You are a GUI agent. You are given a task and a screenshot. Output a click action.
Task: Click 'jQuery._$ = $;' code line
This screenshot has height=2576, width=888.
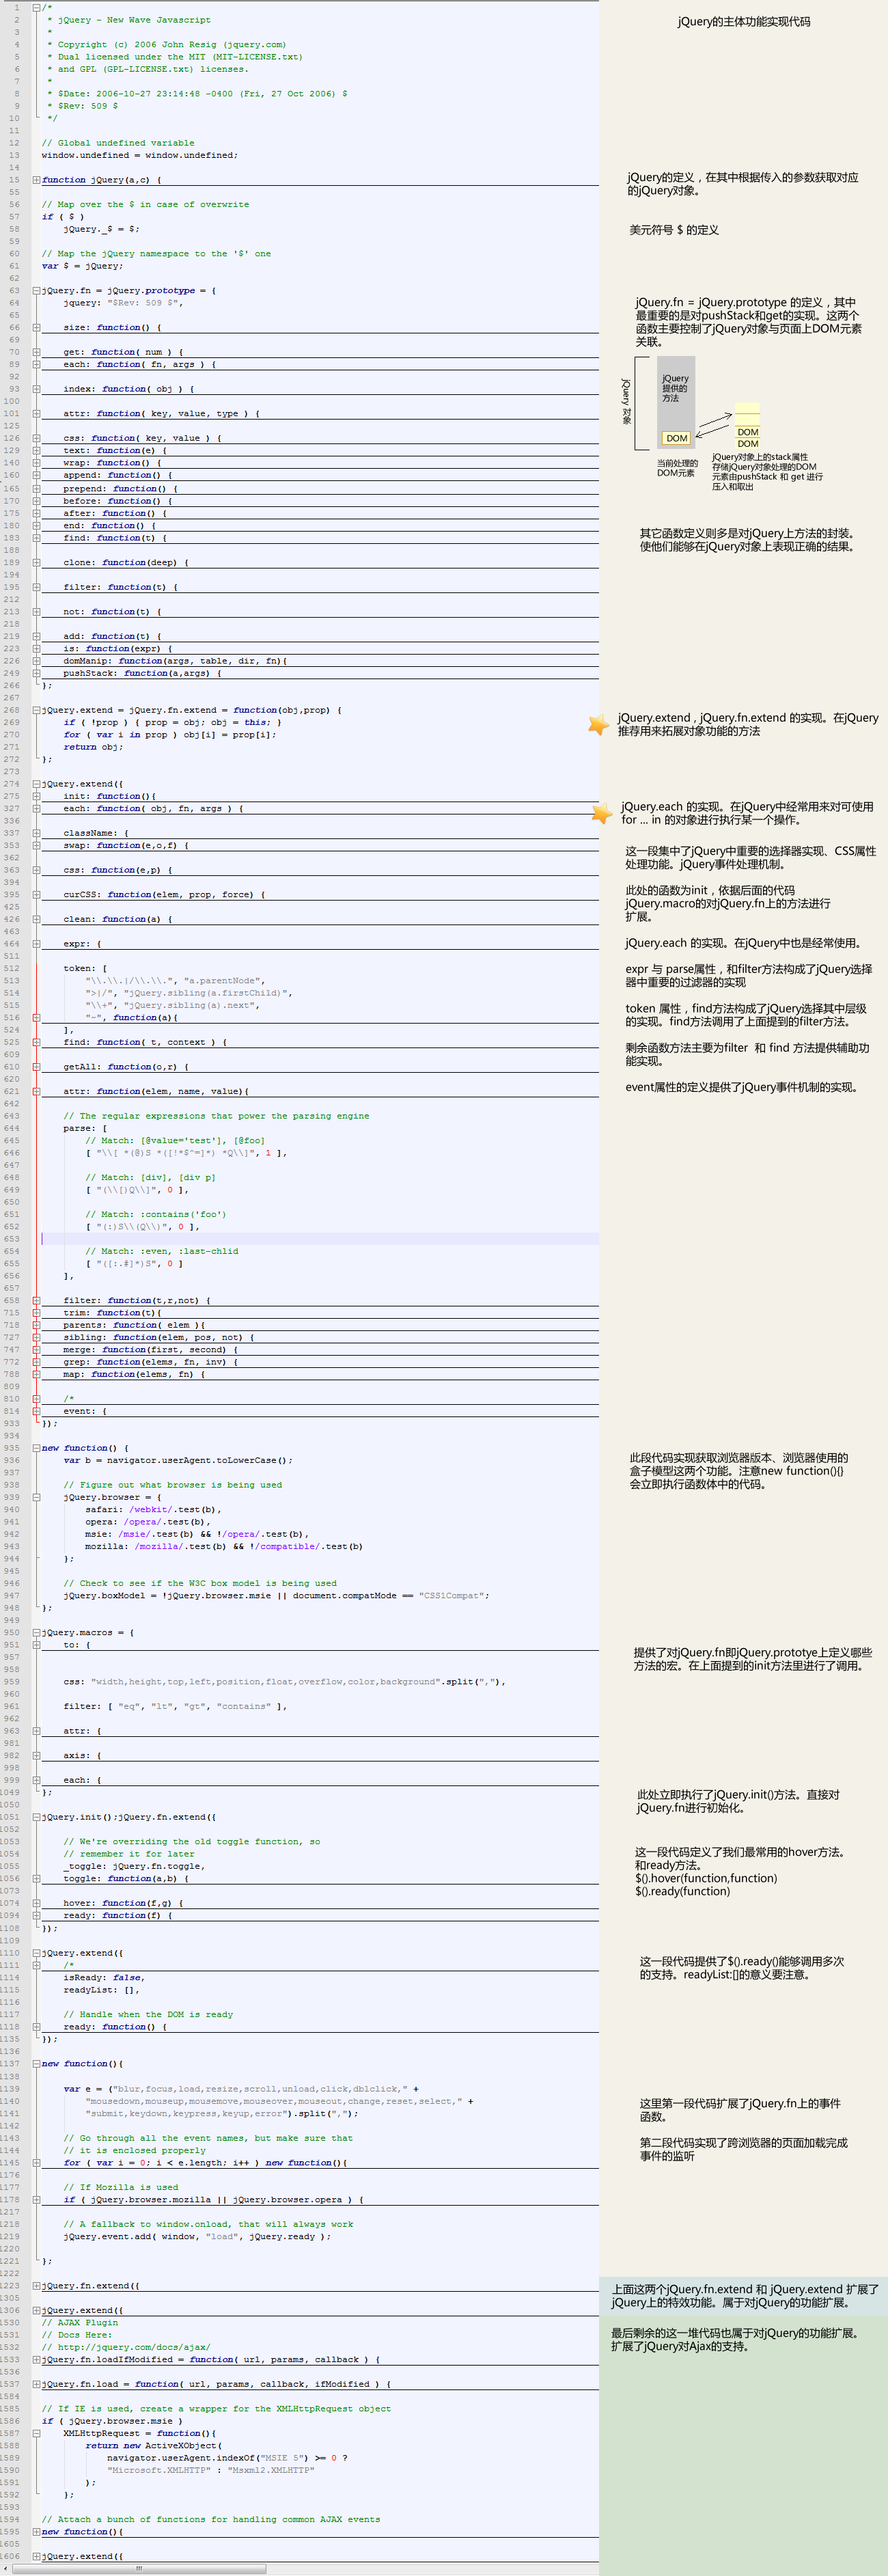101,229
